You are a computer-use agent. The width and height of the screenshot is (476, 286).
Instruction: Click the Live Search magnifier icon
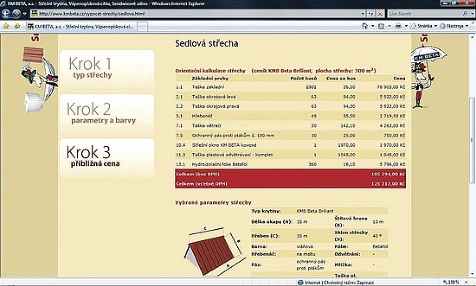(465, 13)
